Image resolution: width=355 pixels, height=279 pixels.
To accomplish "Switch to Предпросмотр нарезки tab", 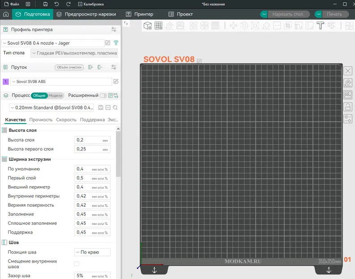I will click(x=86, y=14).
